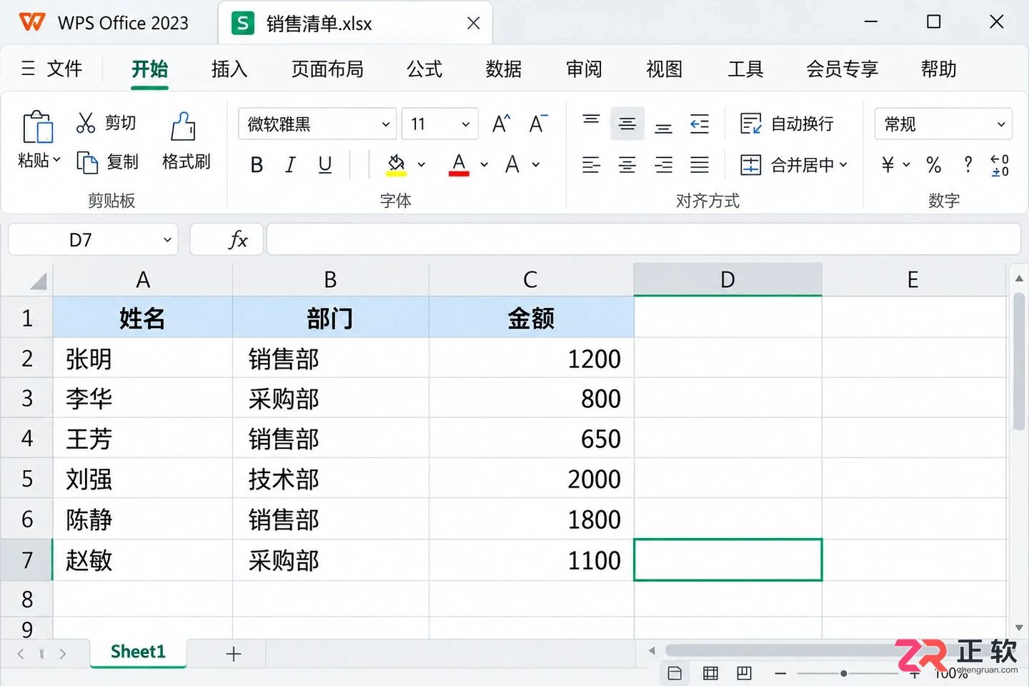Open the 文件 menu
This screenshot has height=686, width=1029.
[52, 69]
